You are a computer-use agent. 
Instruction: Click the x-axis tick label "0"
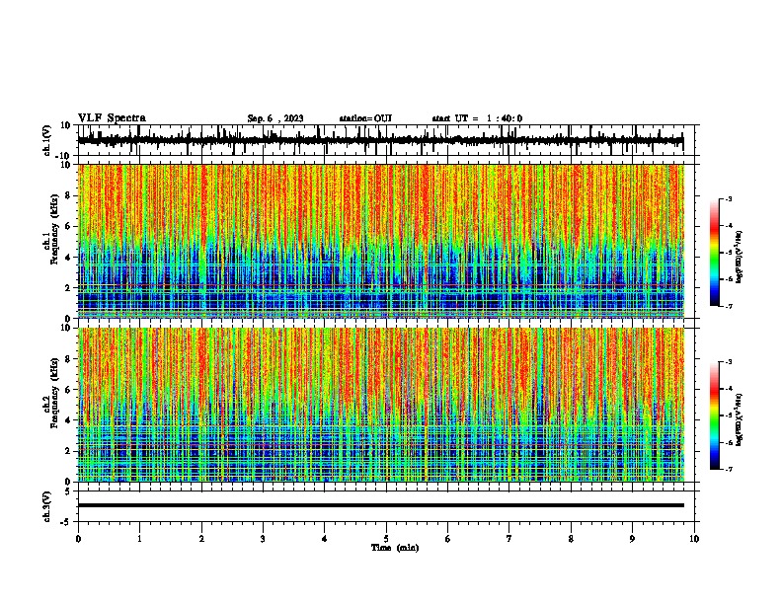[78, 539]
